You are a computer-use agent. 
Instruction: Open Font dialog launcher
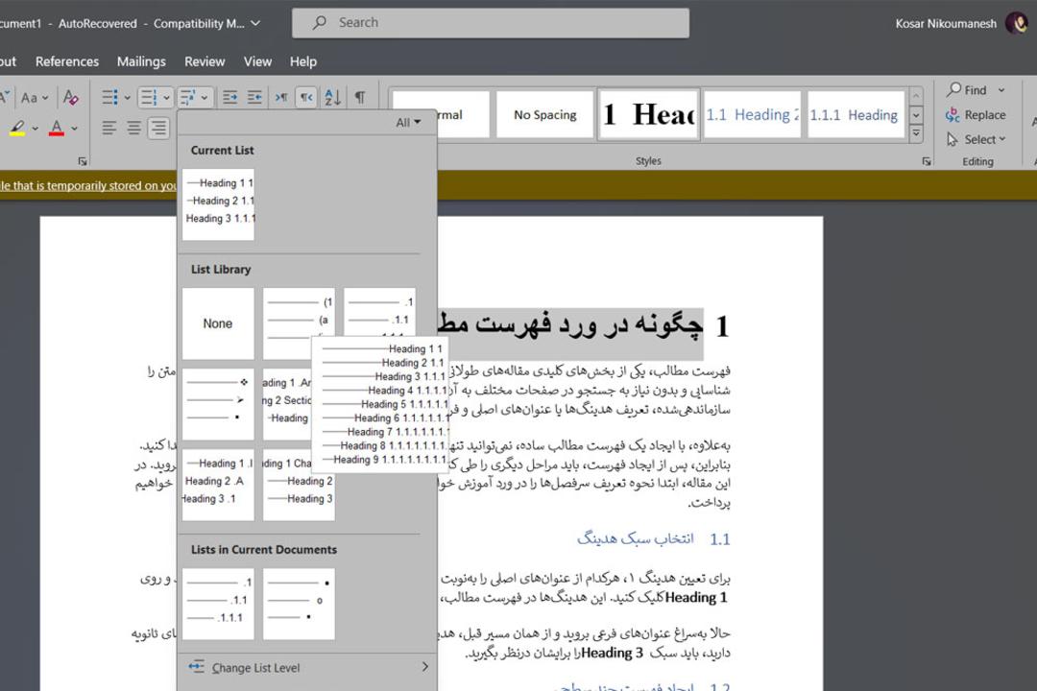pyautogui.click(x=82, y=160)
